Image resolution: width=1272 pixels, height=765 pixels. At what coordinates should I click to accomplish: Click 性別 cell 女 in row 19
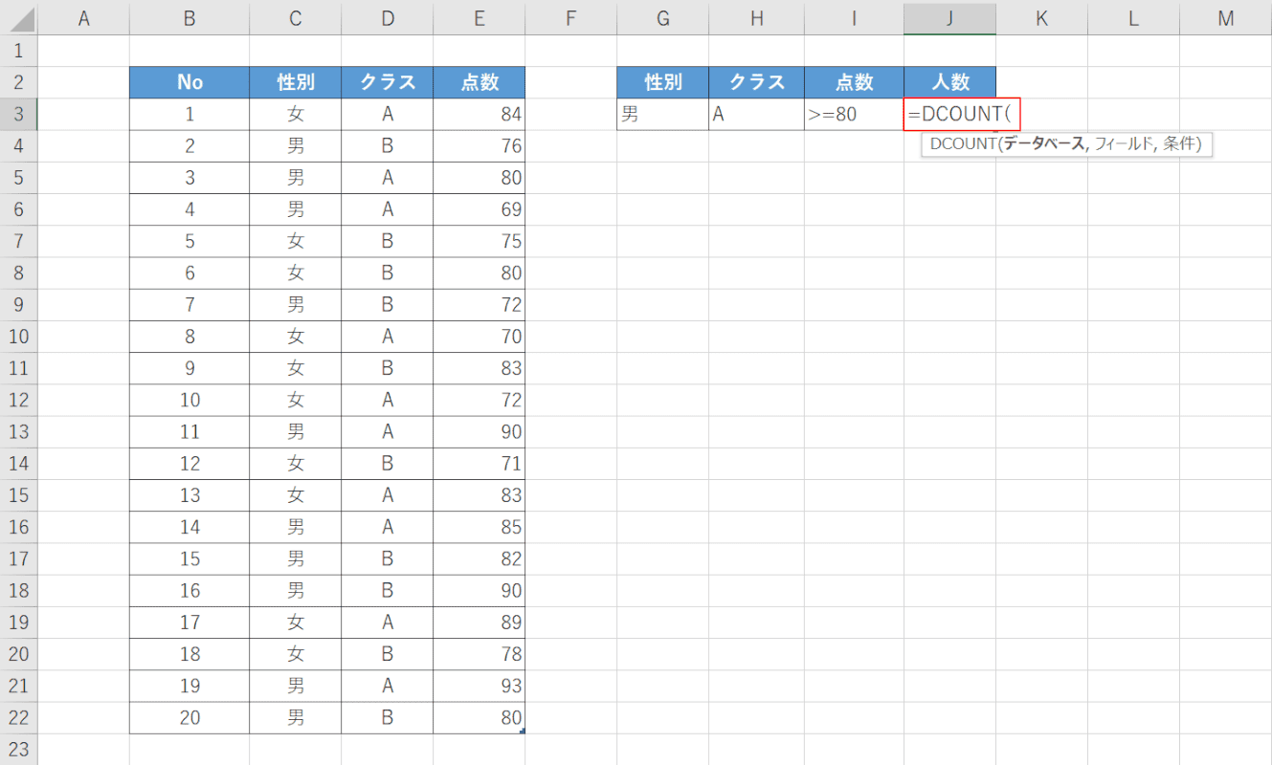click(x=296, y=622)
